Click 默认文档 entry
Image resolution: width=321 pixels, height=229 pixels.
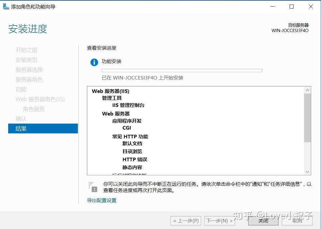[132, 144]
